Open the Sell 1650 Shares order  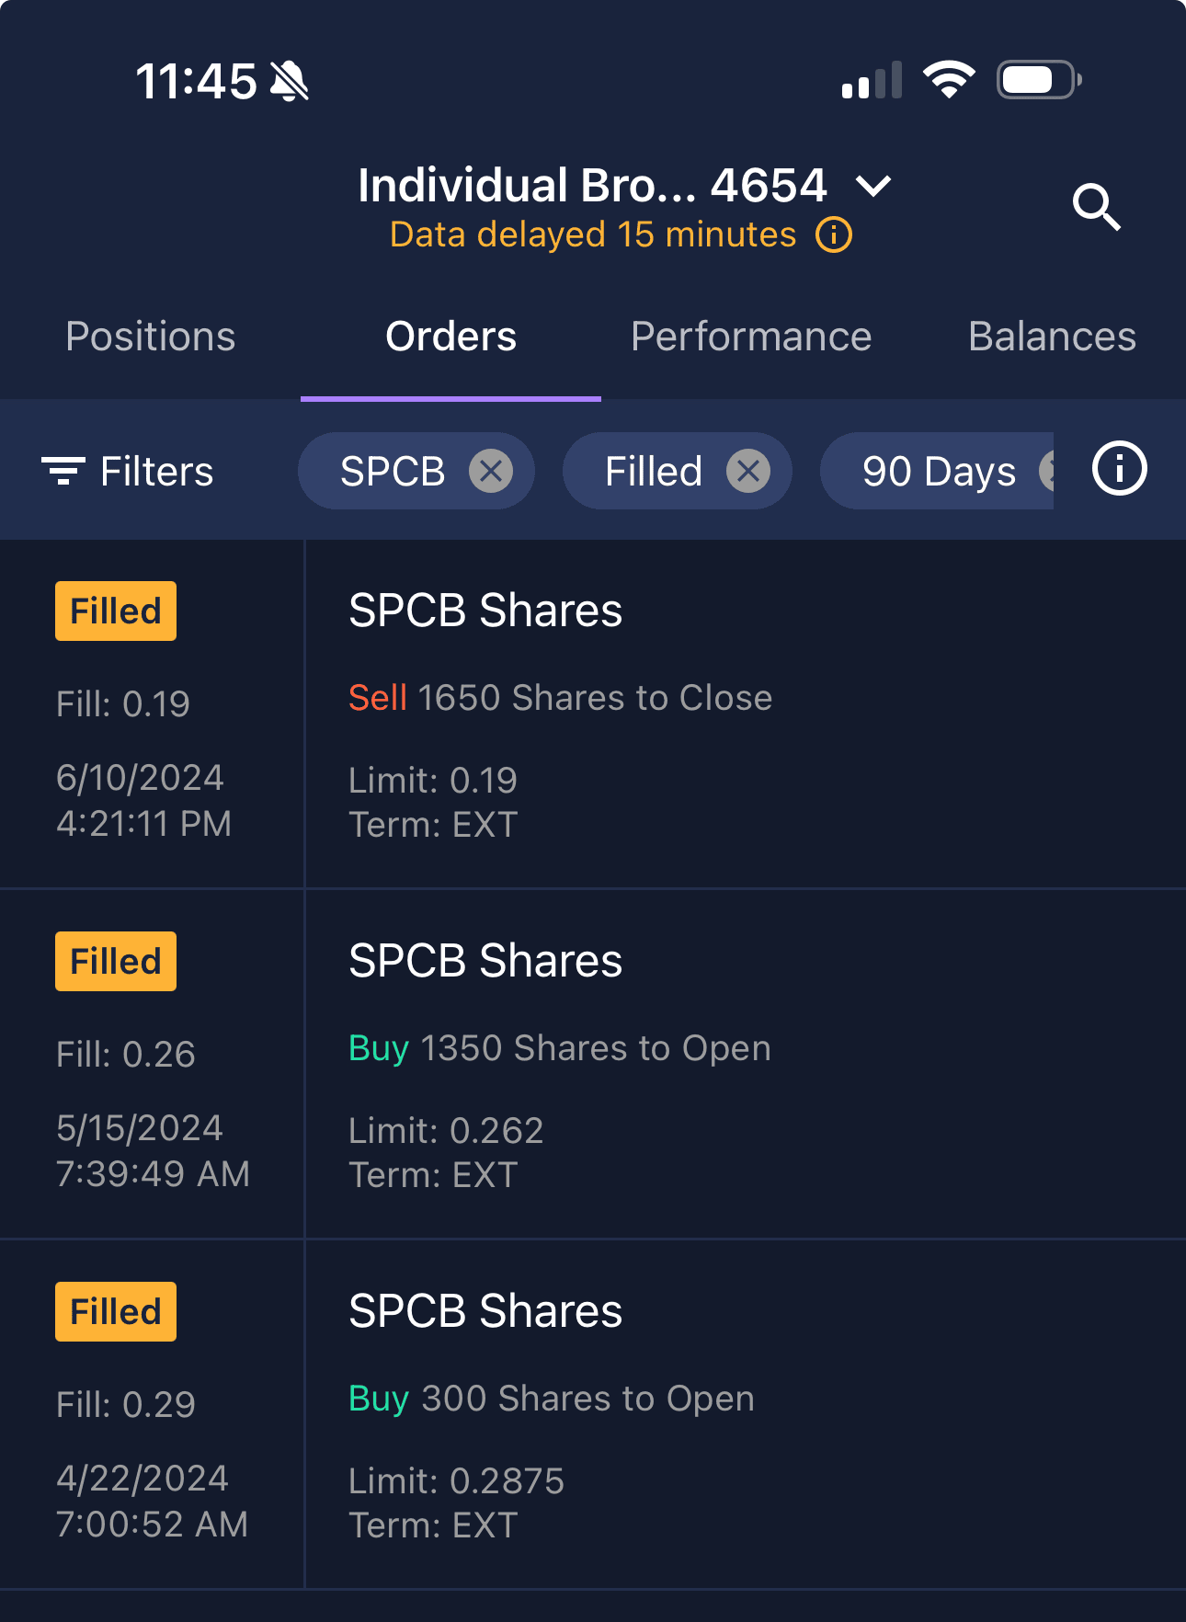[x=560, y=698]
